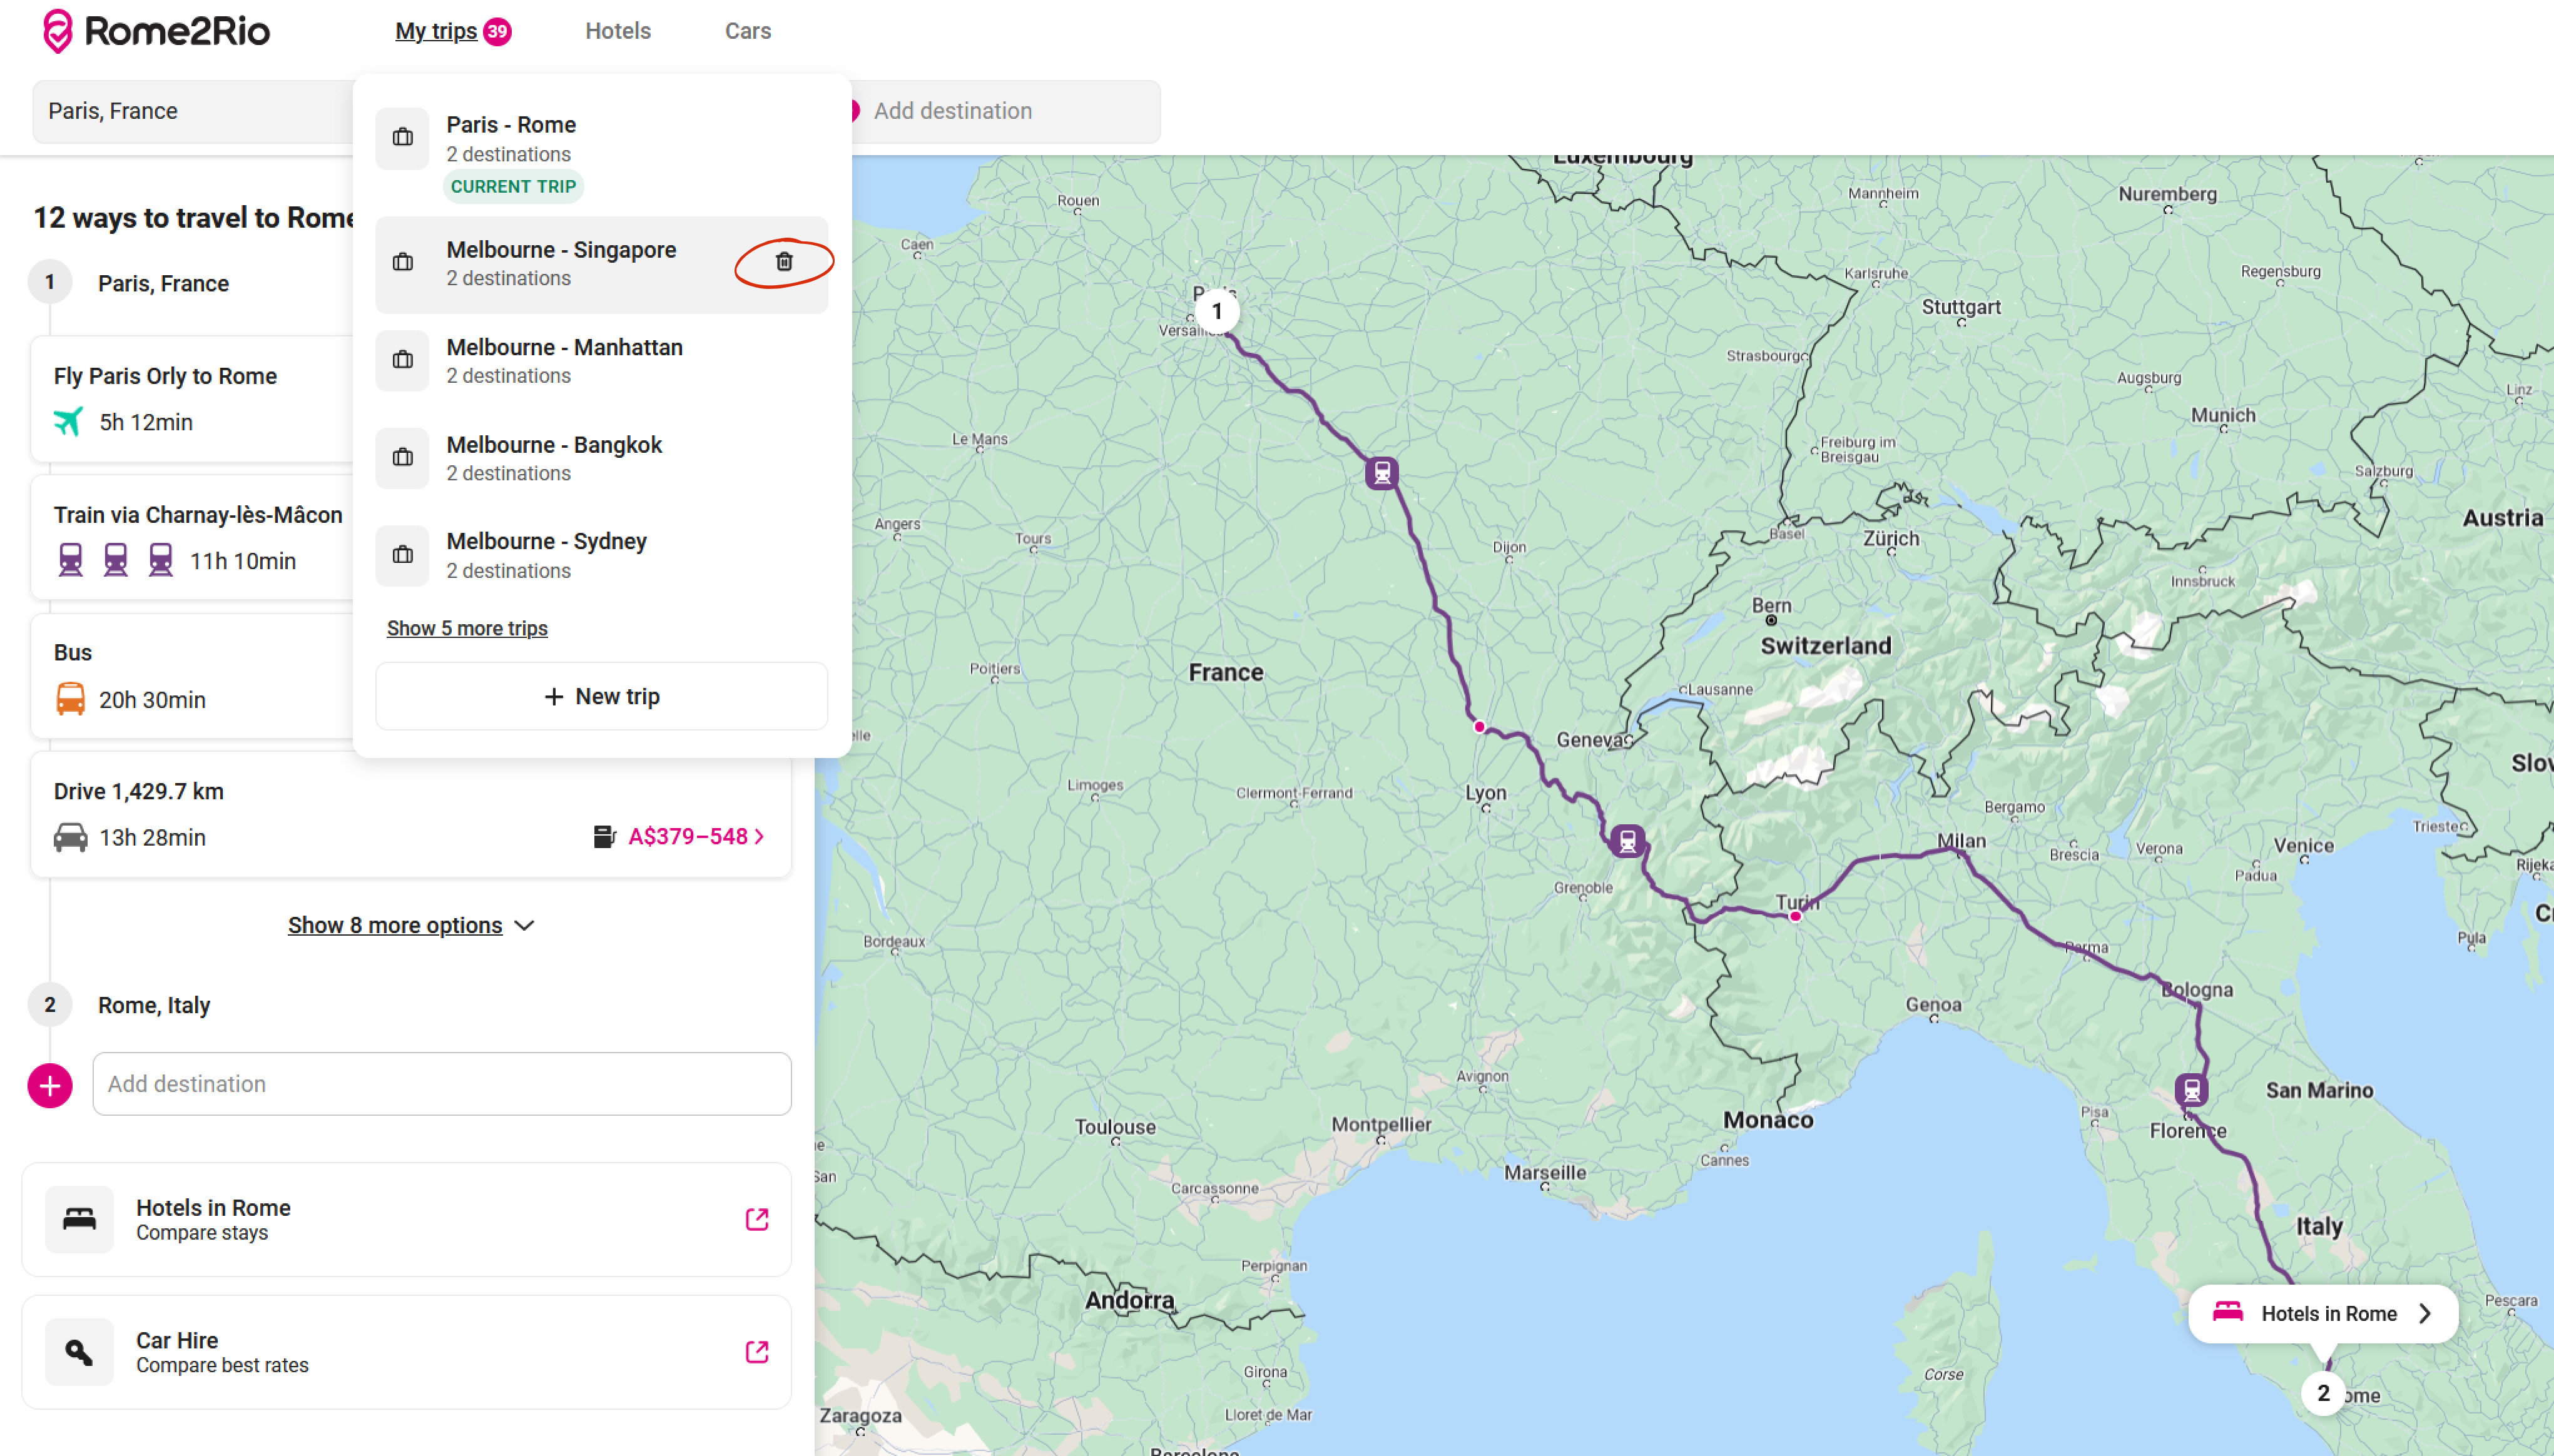The width and height of the screenshot is (2554, 1456).
Task: Click the bed icon on the map Hotels button
Action: point(2228,1311)
